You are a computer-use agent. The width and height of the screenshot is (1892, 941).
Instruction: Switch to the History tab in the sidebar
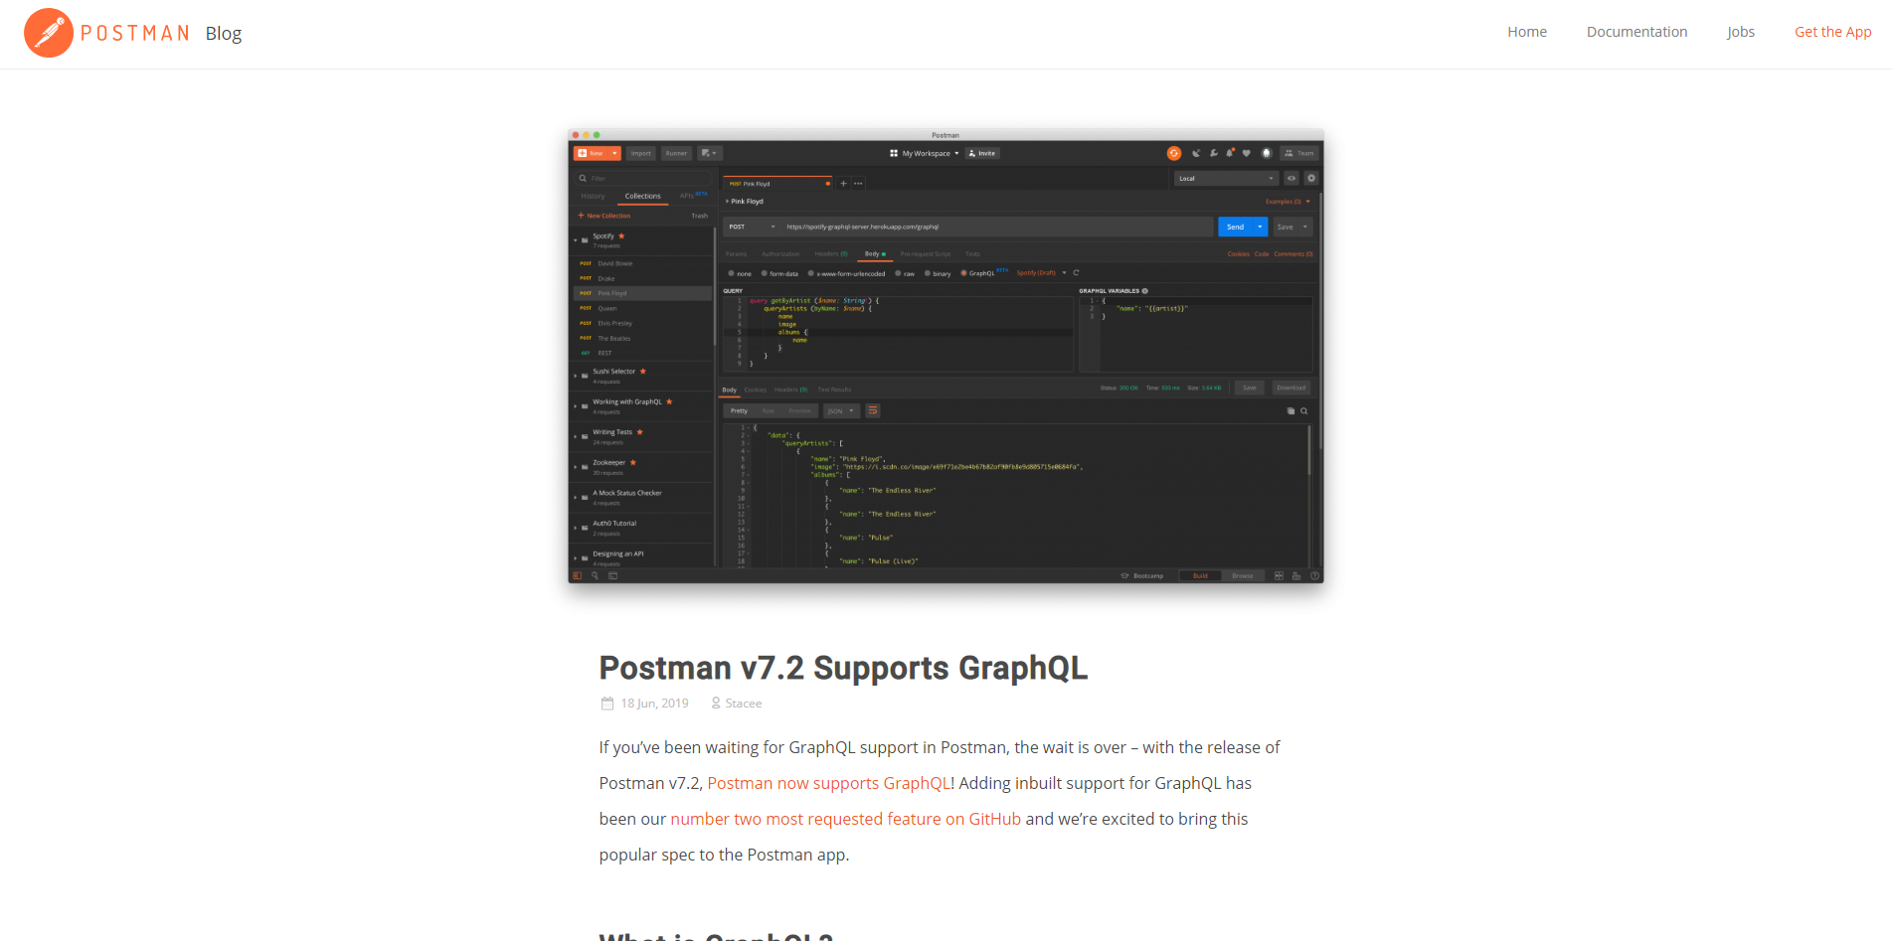tap(593, 196)
